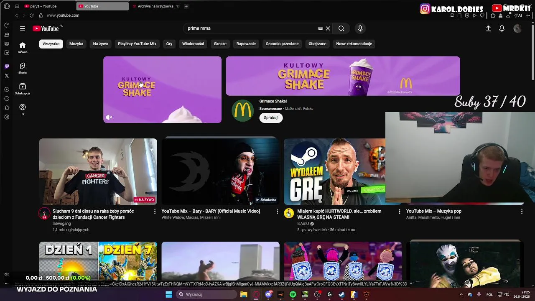Open the Opera main menu logo
Viewport: 535px width, 301px height.
(x=7, y=6)
